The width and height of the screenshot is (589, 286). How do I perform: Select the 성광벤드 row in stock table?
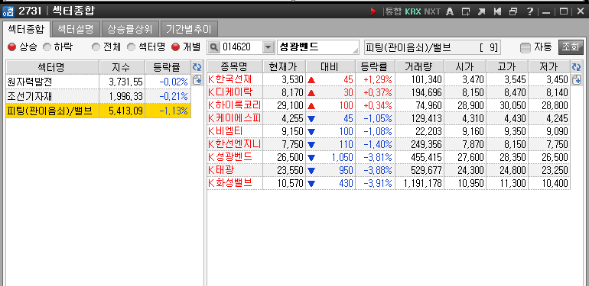coord(389,157)
